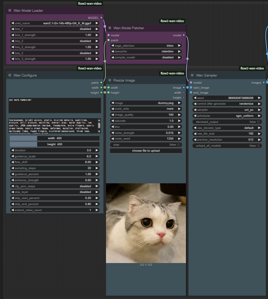This screenshot has width=268, height=299.
Task: Click model output socket on Wan Model Patcher
Action: 184,35
